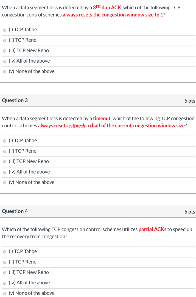Choose 'TCP Tahoe' in Question 4
This screenshot has width=196, height=297.
pos(5,252)
